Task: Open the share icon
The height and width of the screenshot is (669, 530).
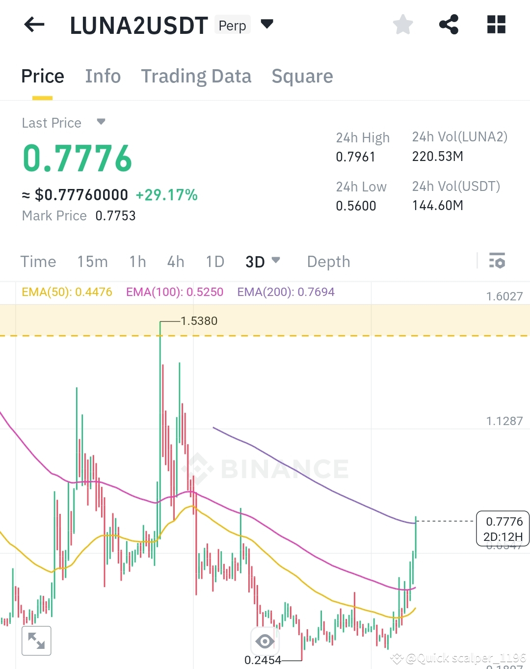Action: tap(449, 24)
